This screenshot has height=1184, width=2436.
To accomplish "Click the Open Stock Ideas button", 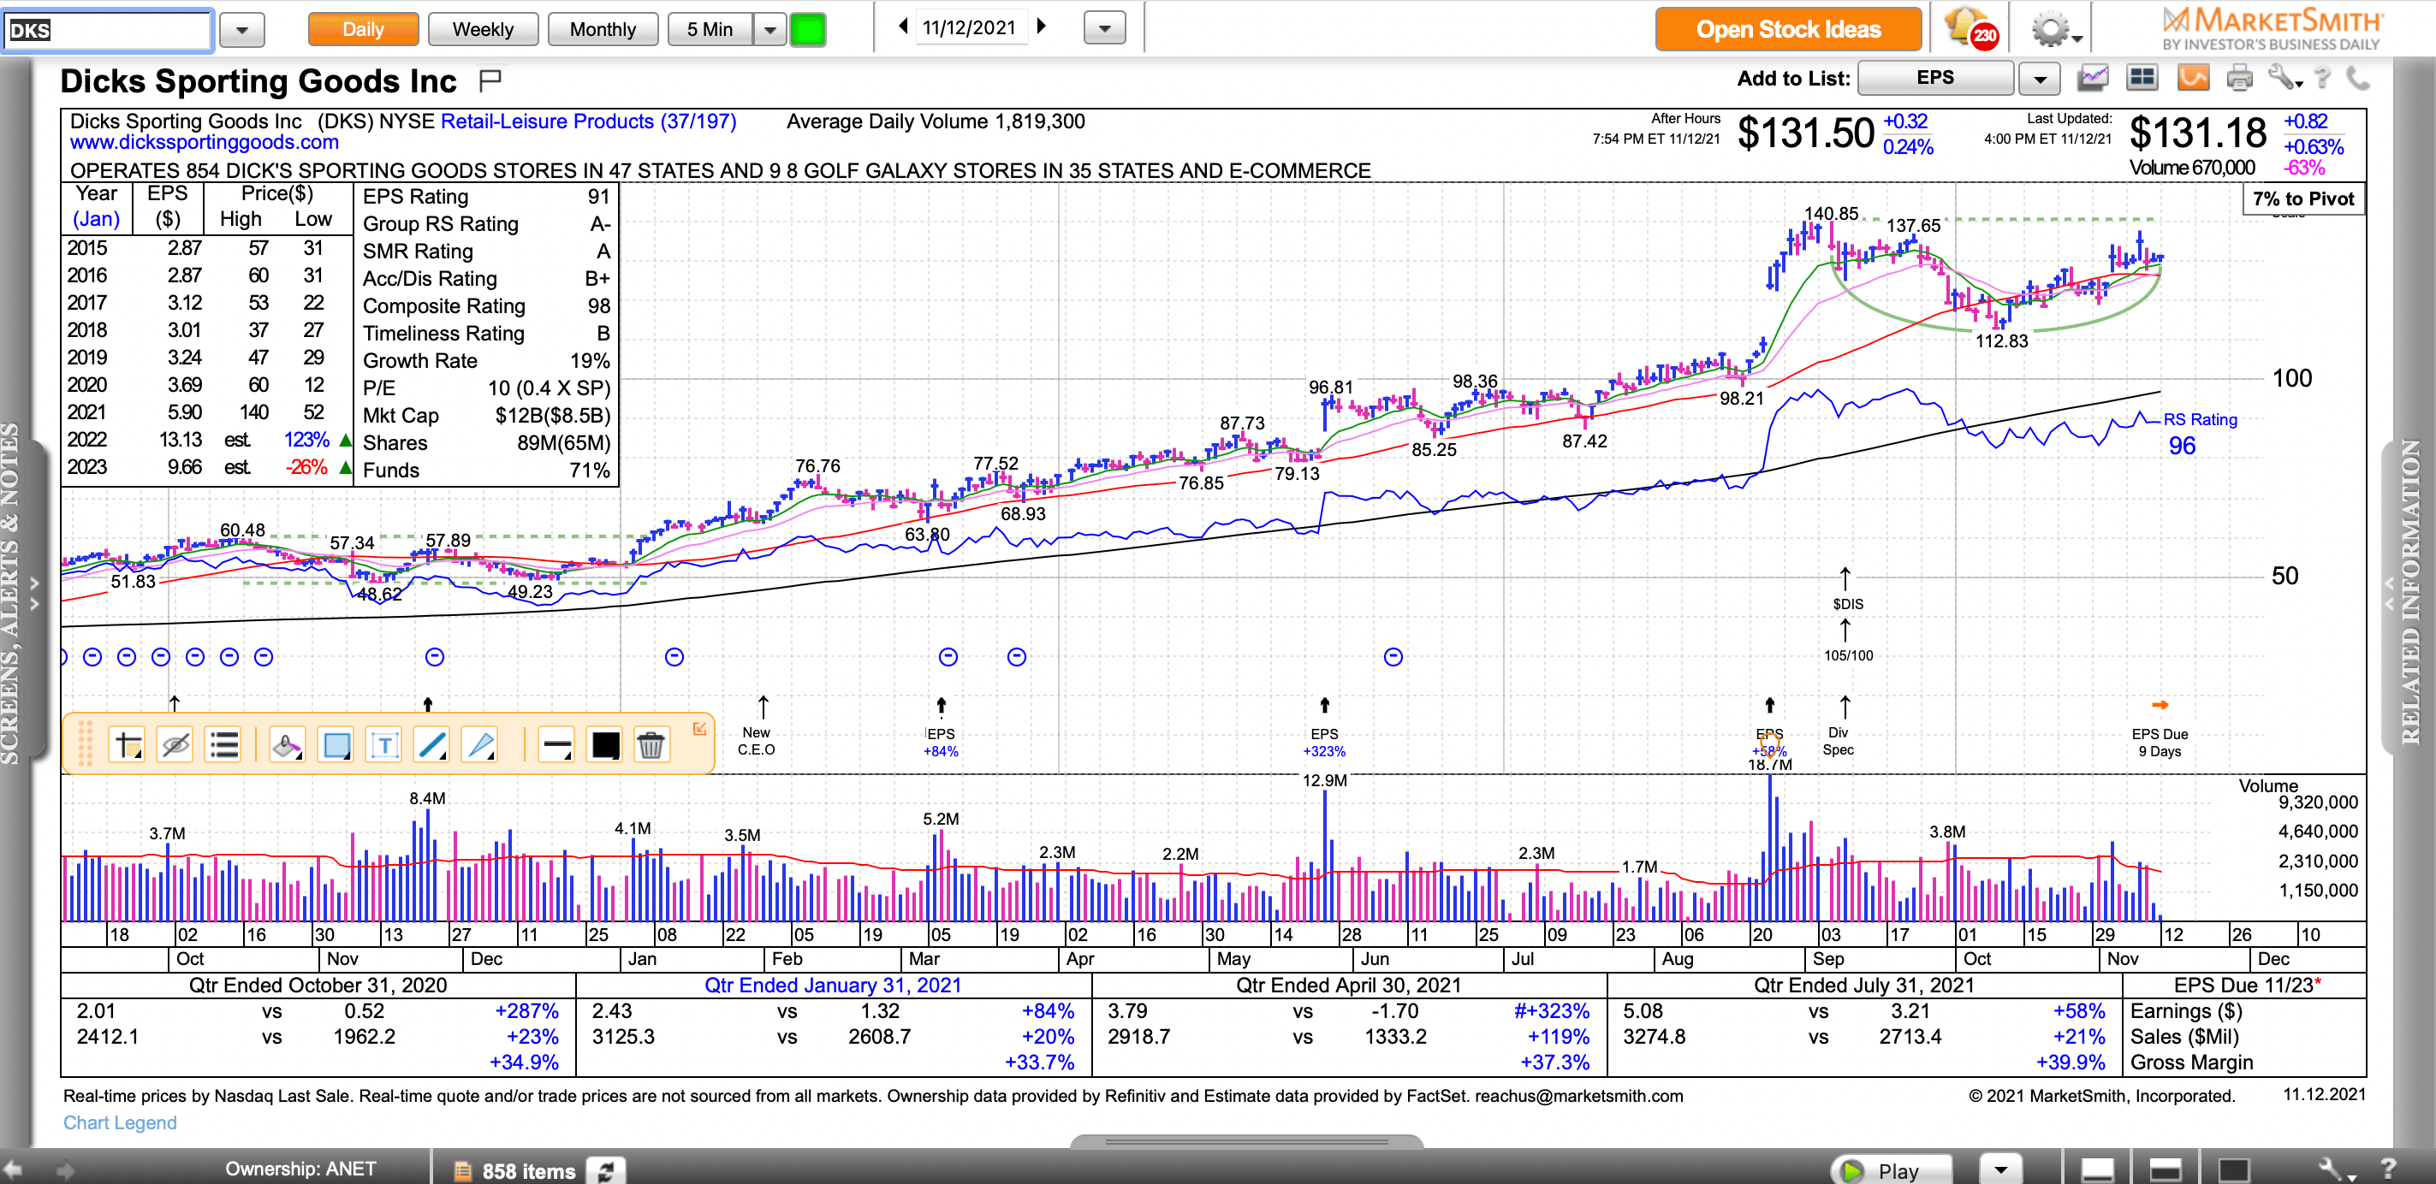I will (1787, 29).
